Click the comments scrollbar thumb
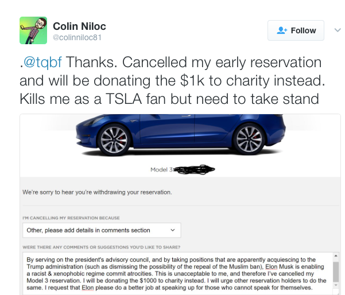 336,271
